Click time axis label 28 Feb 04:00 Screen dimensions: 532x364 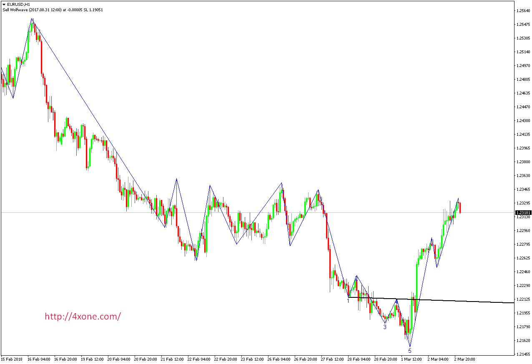(359, 359)
